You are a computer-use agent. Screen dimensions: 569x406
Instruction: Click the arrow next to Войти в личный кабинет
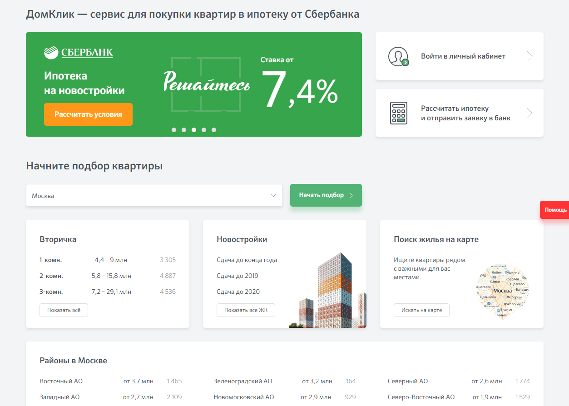(529, 57)
